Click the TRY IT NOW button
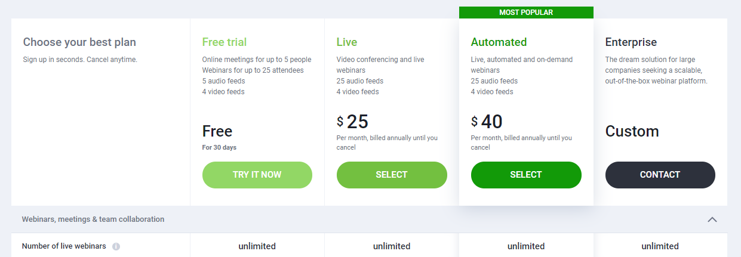The image size is (741, 257). (x=257, y=175)
